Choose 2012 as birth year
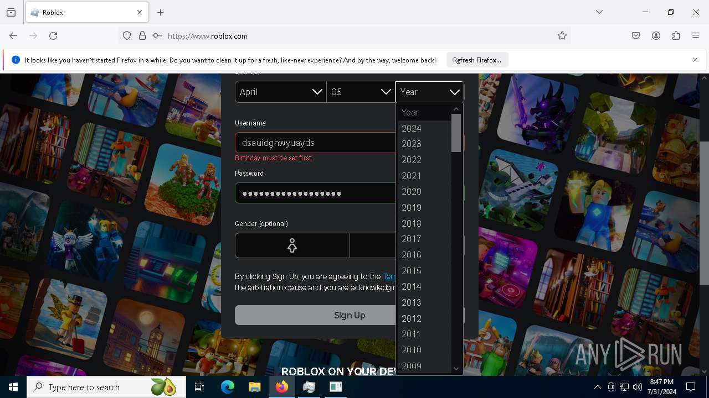 tap(424, 318)
